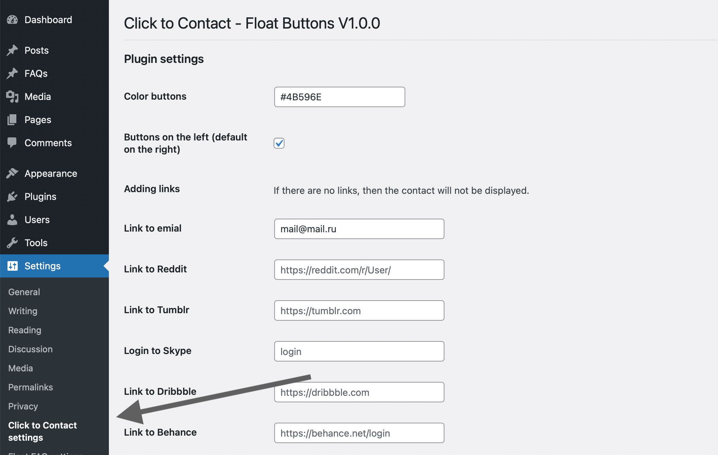Image resolution: width=718 pixels, height=455 pixels.
Task: Click the Appearance paintbrush icon
Action: pos(12,173)
